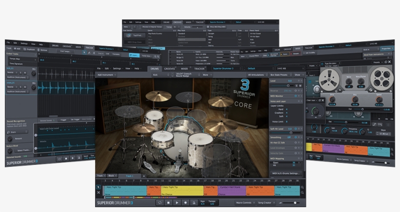Click Remove in the Tracker window
The image size is (400, 212).
[x=42, y=50]
